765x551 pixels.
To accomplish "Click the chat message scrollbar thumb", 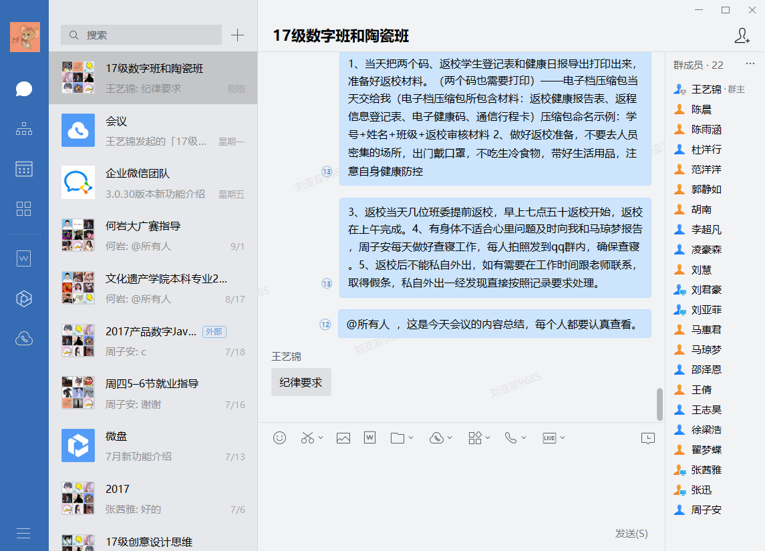I will (659, 404).
